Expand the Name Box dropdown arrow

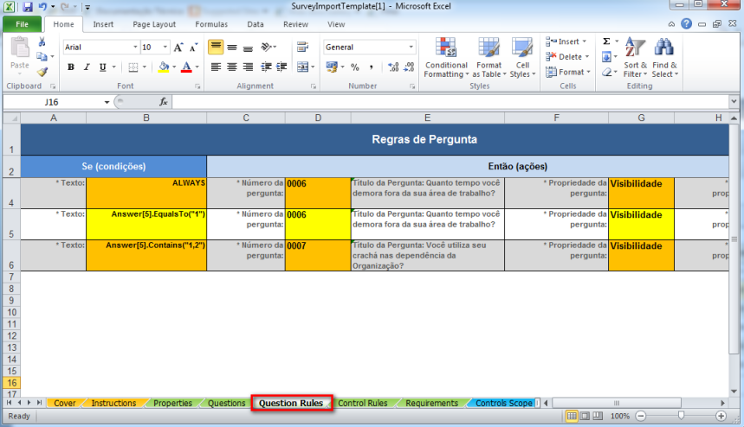[107, 102]
